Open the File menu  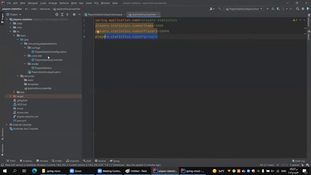9,3
